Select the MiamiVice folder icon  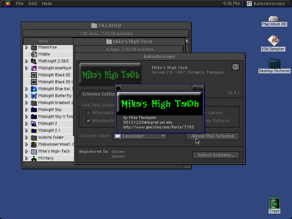[x=34, y=47]
